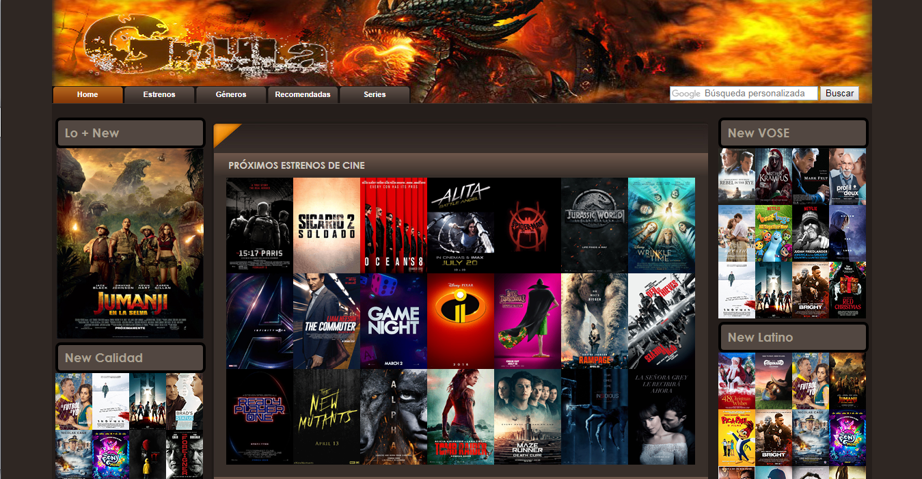The image size is (922, 479).
Task: Click My Little Pony in New Calidad
Action: (x=111, y=454)
